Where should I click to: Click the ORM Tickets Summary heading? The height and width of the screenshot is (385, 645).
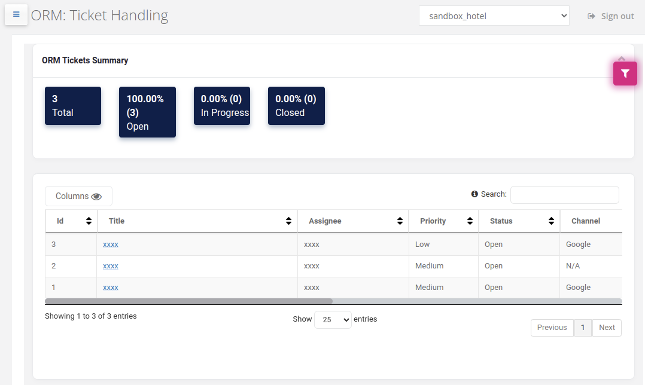(85, 60)
